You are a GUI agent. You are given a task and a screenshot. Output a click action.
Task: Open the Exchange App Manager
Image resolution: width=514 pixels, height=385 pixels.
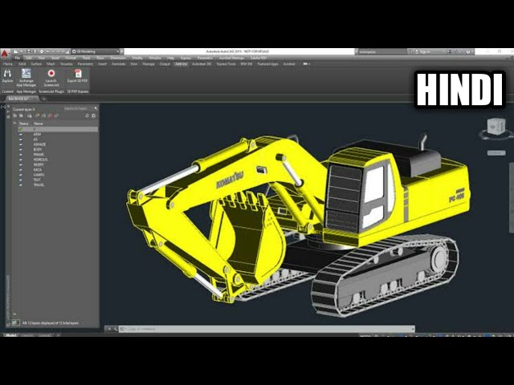pos(27,78)
